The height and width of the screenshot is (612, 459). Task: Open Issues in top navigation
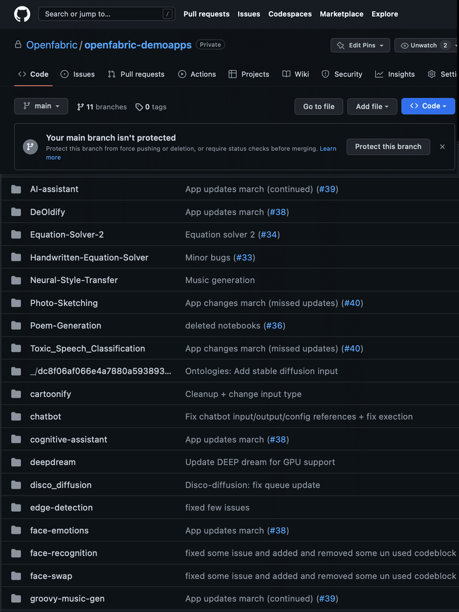coord(249,14)
